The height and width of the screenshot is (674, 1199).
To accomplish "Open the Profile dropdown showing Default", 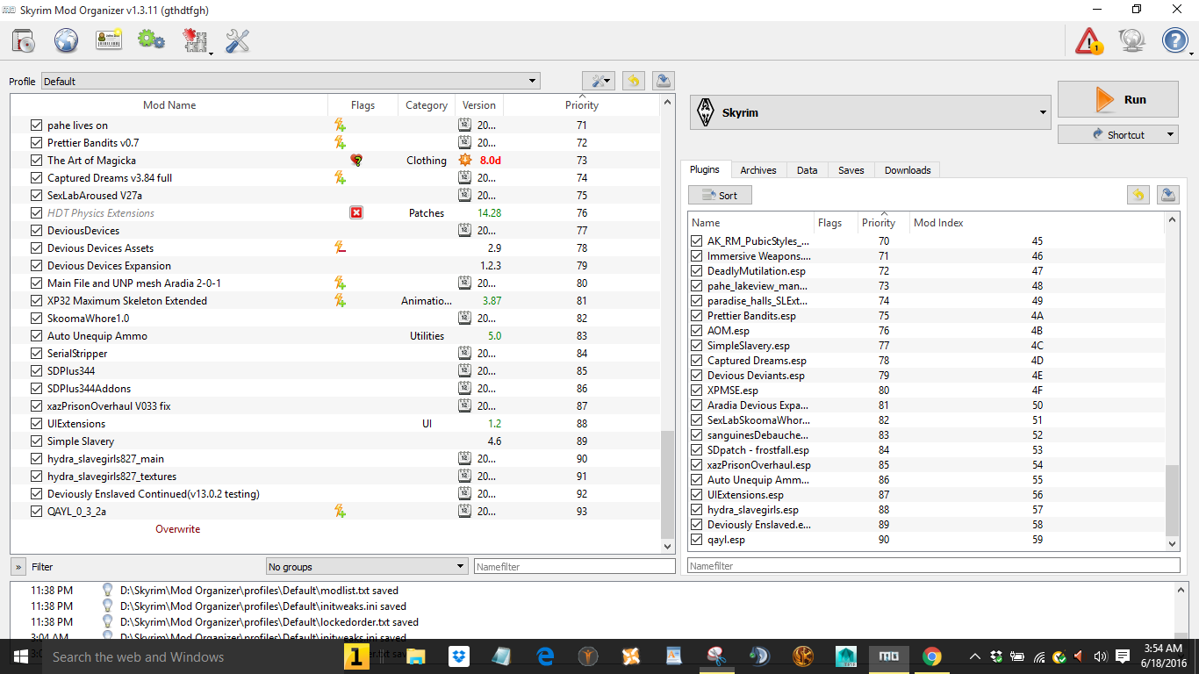I will 291,82.
